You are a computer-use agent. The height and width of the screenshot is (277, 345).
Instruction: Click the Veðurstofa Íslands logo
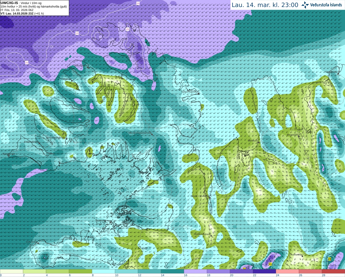pos(322,5)
